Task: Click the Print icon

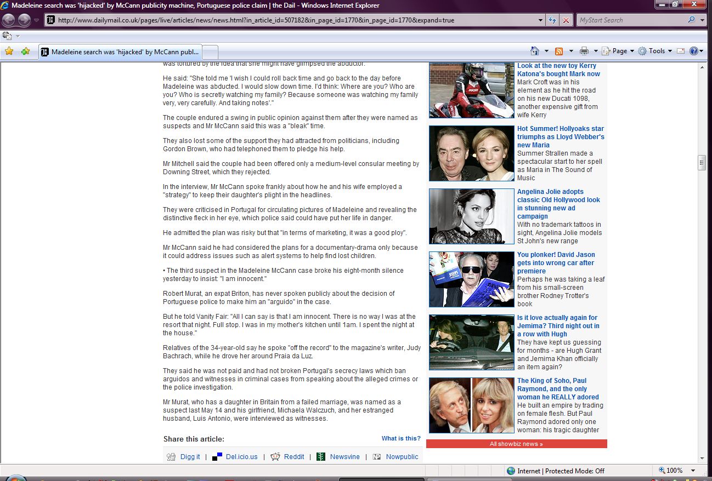Action: (x=584, y=51)
